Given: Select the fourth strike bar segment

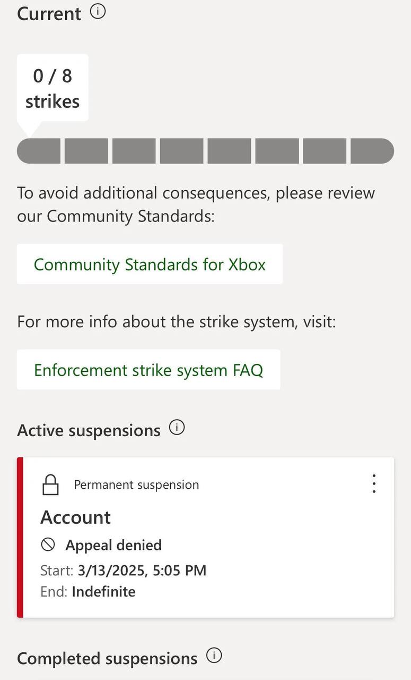Looking at the screenshot, I should click(181, 151).
